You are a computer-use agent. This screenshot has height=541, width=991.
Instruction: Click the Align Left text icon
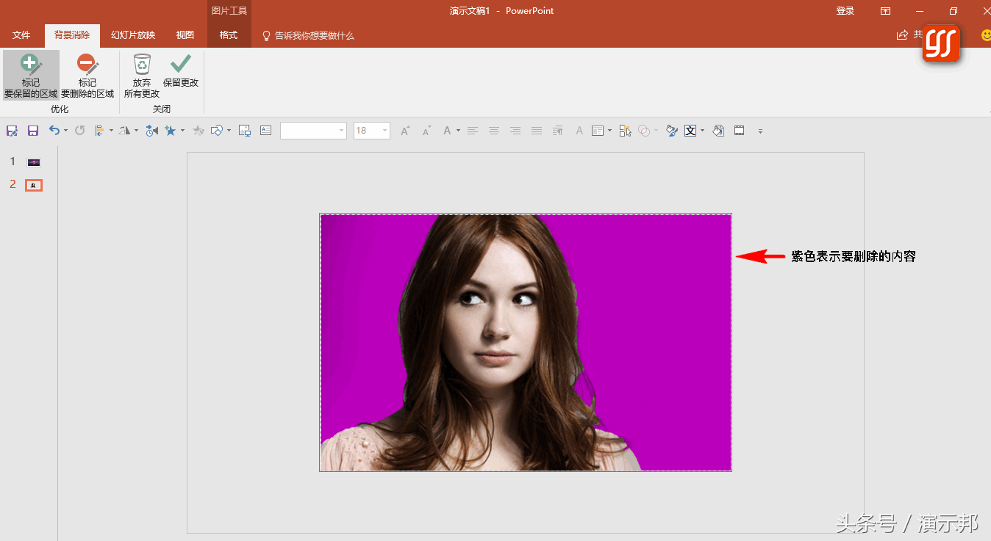pos(473,131)
